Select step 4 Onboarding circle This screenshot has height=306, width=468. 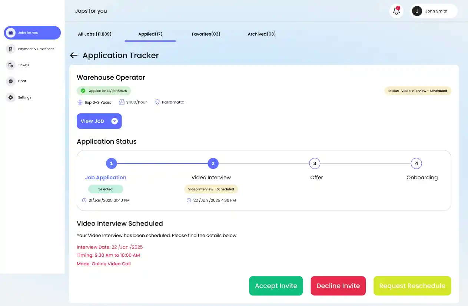[416, 163]
